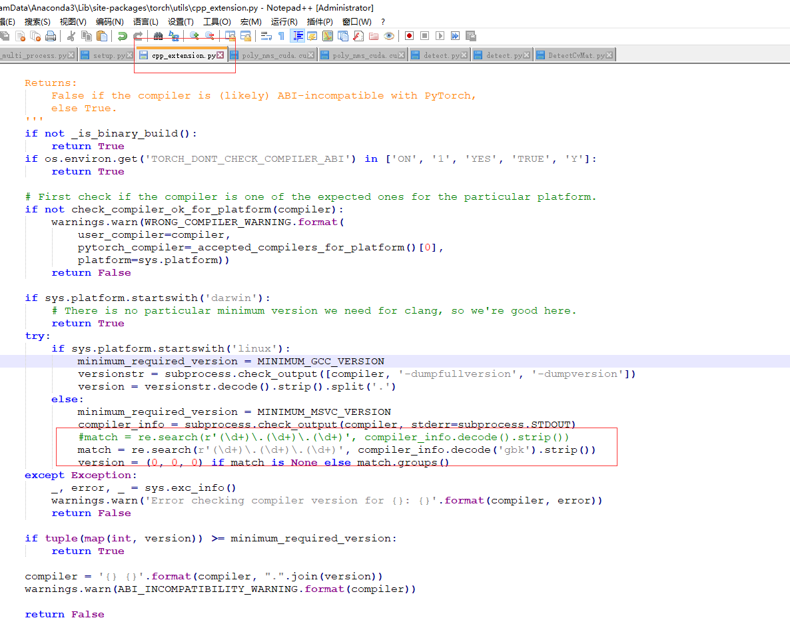The image size is (790, 618).
Task: Switch to the detect.py tab
Action: click(x=436, y=55)
